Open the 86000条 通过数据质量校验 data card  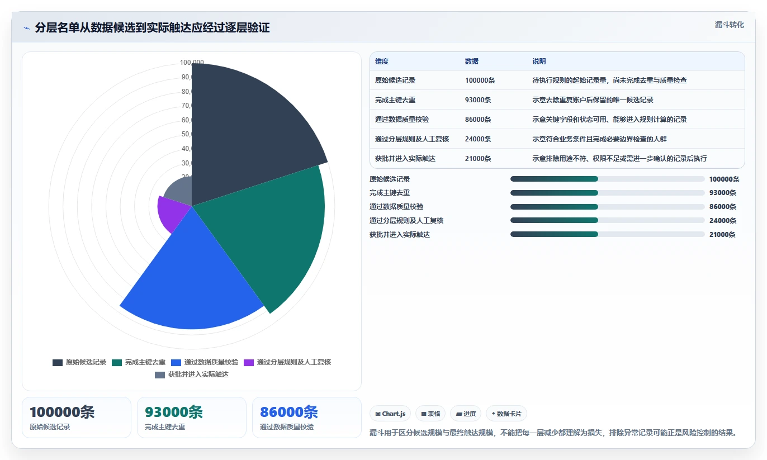[x=306, y=418]
